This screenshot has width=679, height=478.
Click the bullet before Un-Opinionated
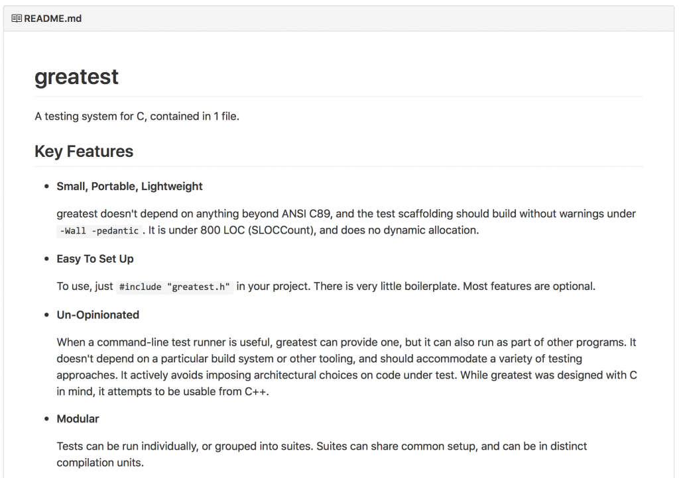click(x=47, y=315)
